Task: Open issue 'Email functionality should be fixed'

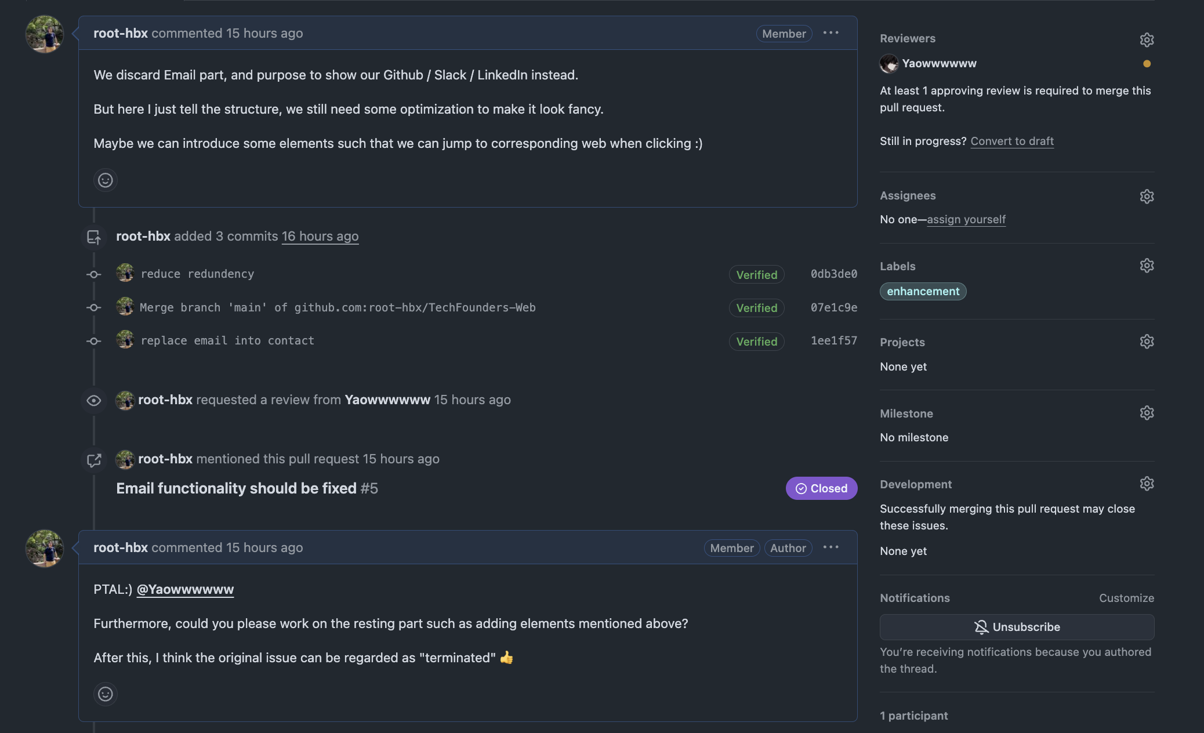Action: [236, 488]
